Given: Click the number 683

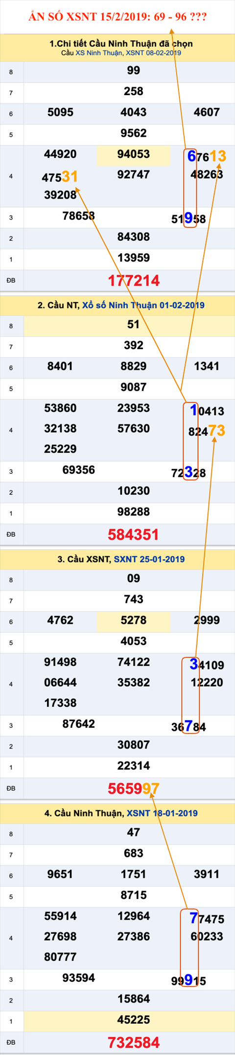Looking at the screenshot, I should [134, 853].
